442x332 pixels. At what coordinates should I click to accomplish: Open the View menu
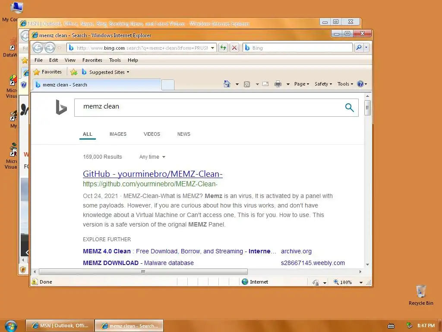pos(70,60)
